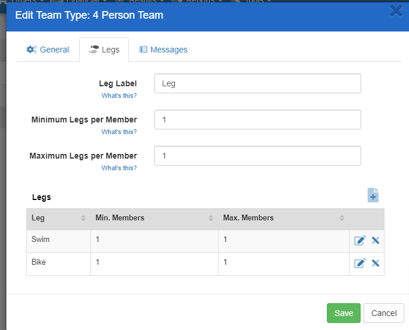Viewport: 409px width, 330px height.
Task: Open What's this under Leg Label
Action: (x=119, y=96)
